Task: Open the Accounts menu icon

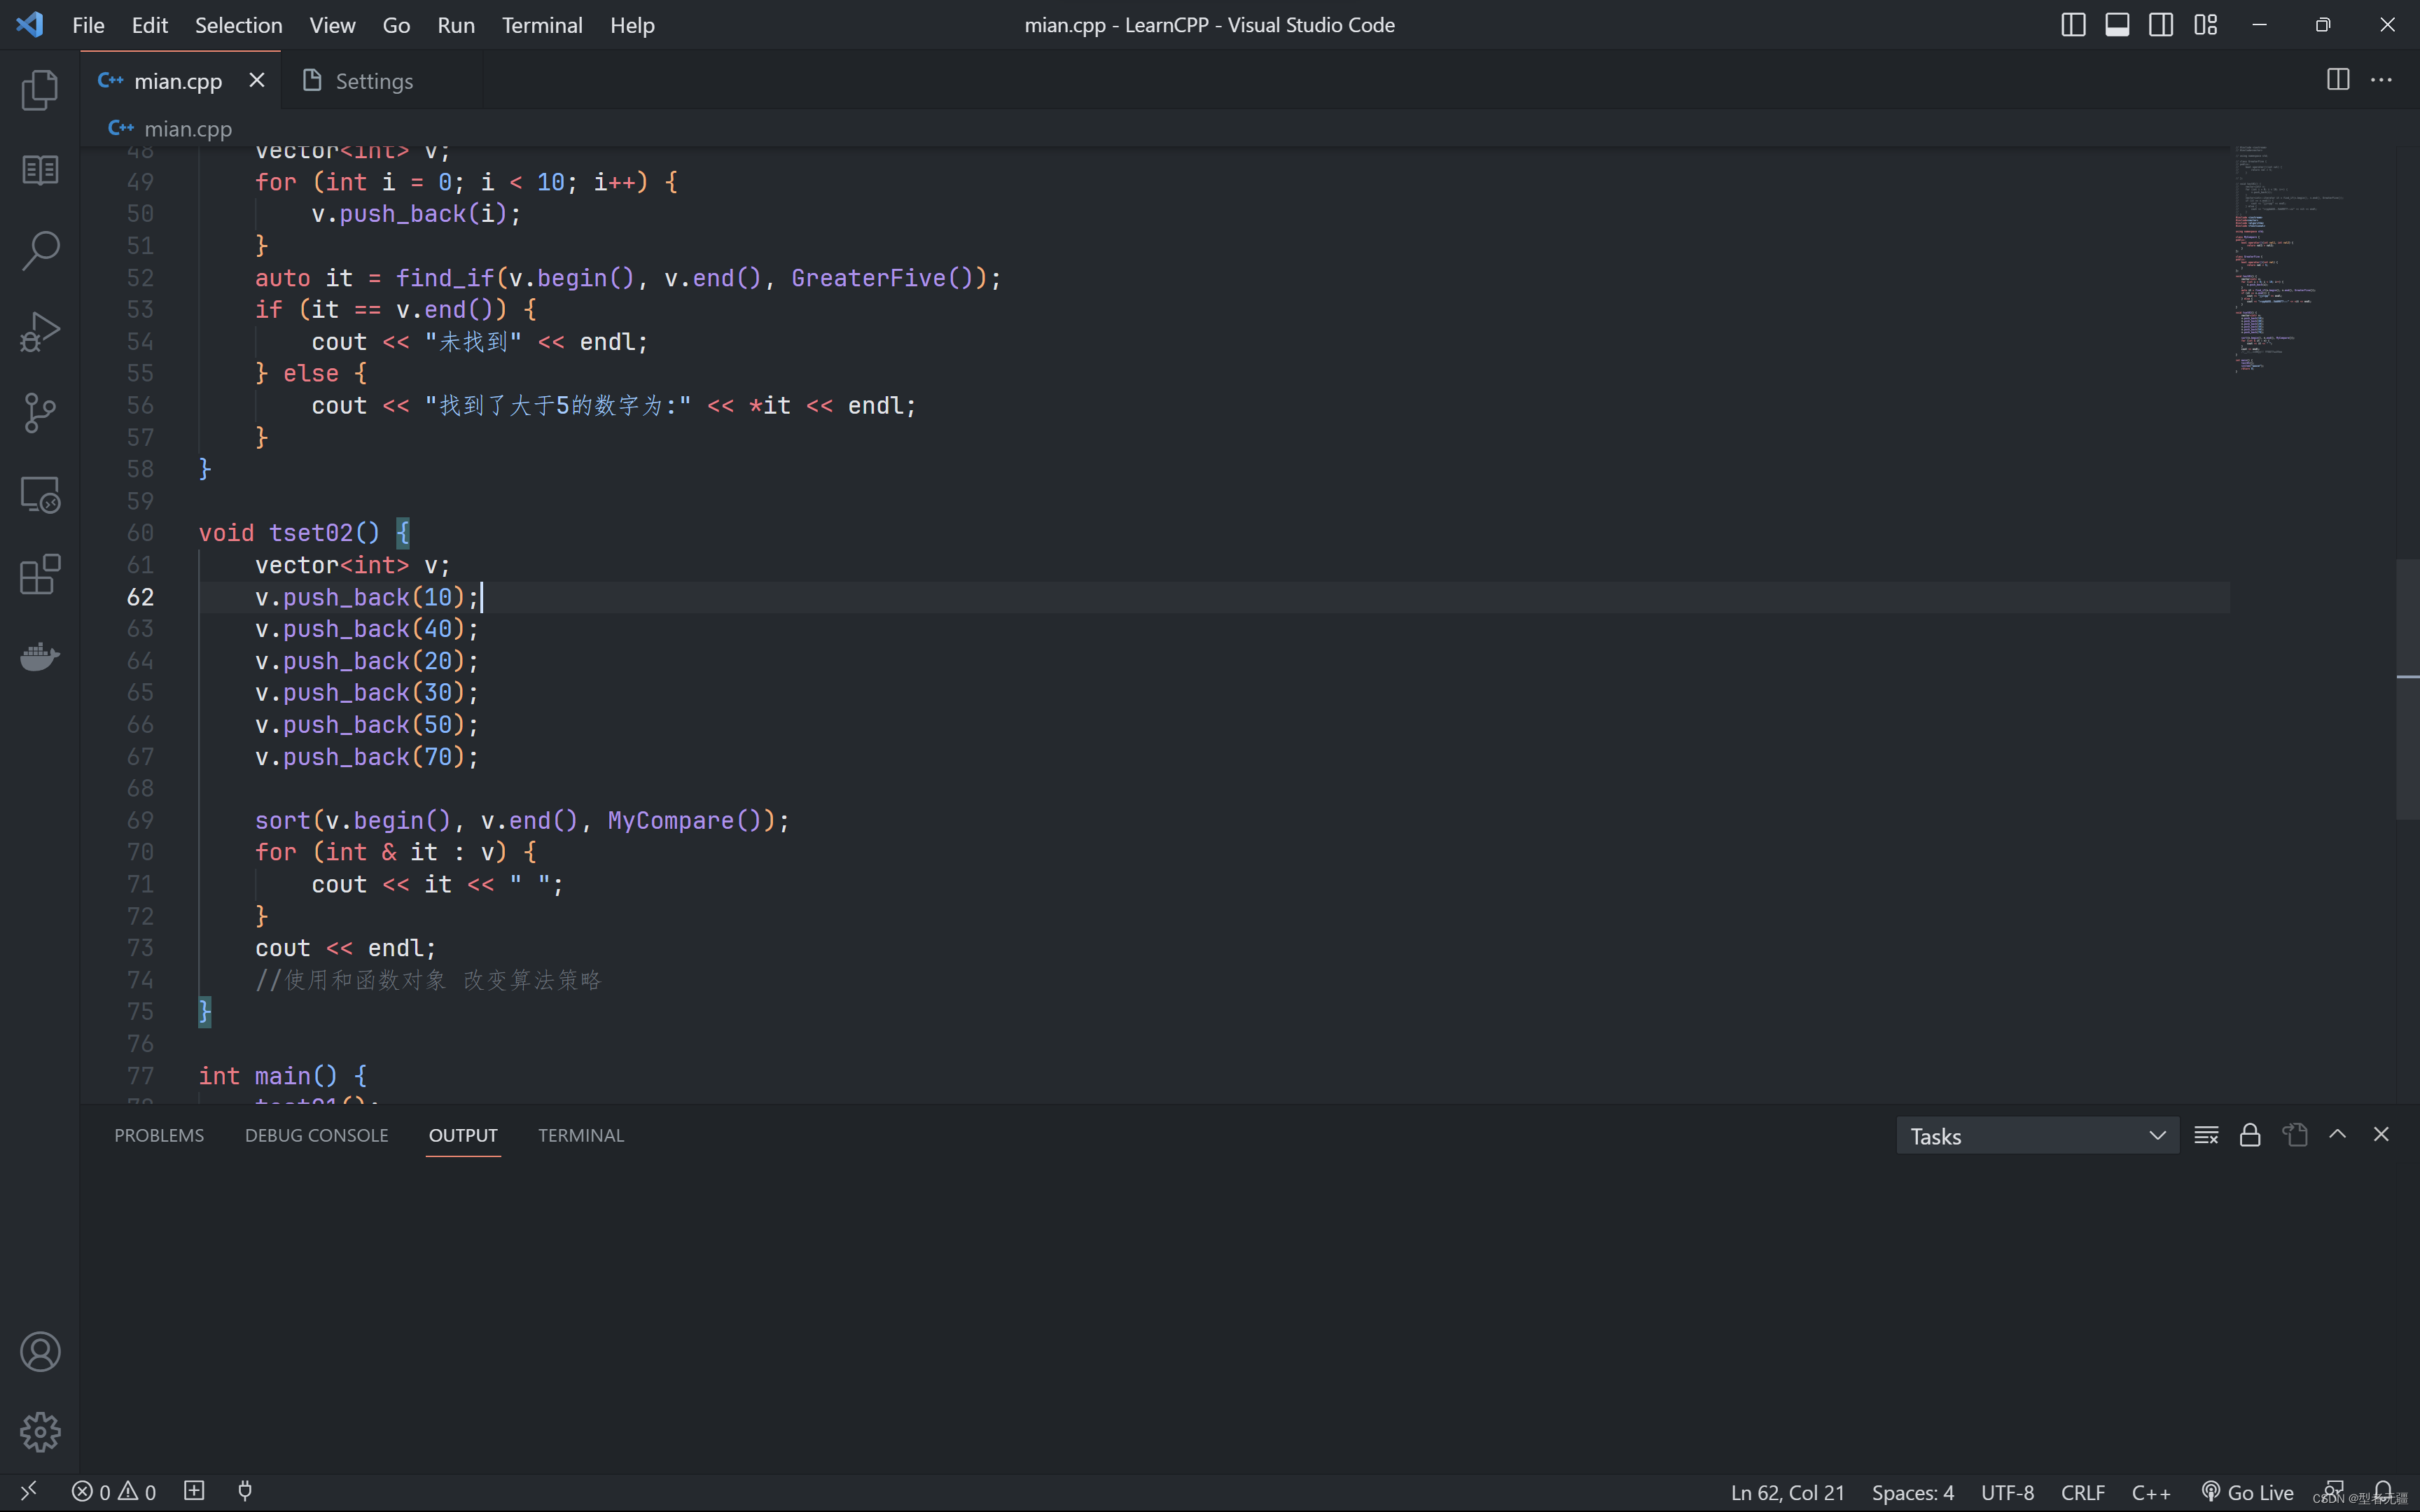Action: click(x=40, y=1352)
